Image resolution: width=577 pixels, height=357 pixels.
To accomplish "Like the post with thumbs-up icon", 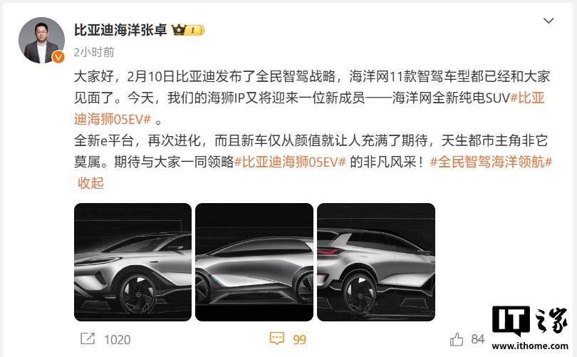I will pyautogui.click(x=457, y=339).
